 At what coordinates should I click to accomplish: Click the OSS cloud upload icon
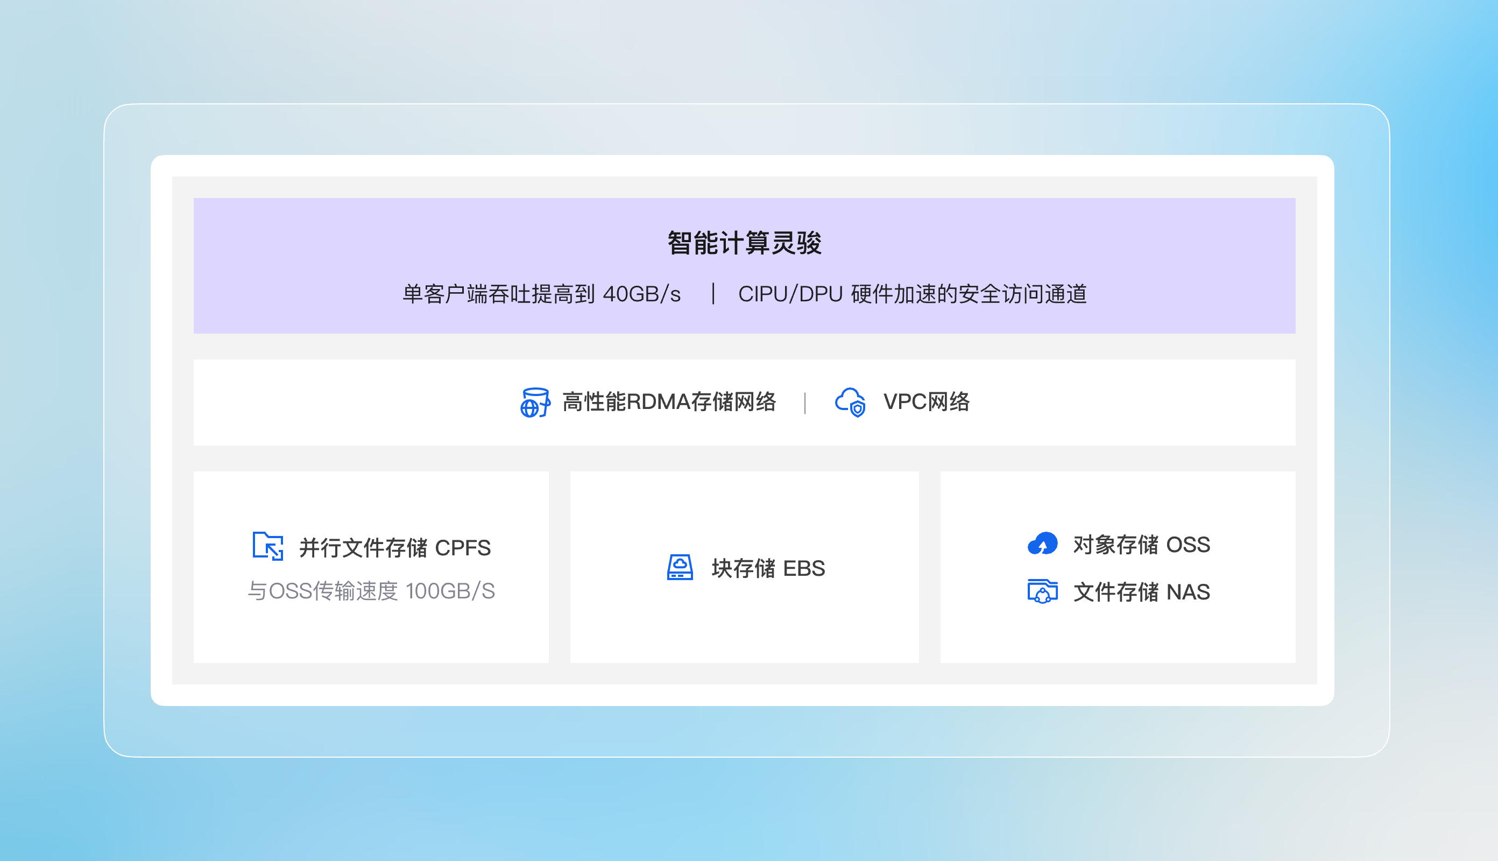click(x=1042, y=544)
